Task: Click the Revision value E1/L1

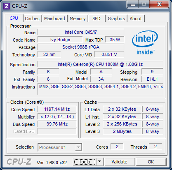Action: coord(152,79)
